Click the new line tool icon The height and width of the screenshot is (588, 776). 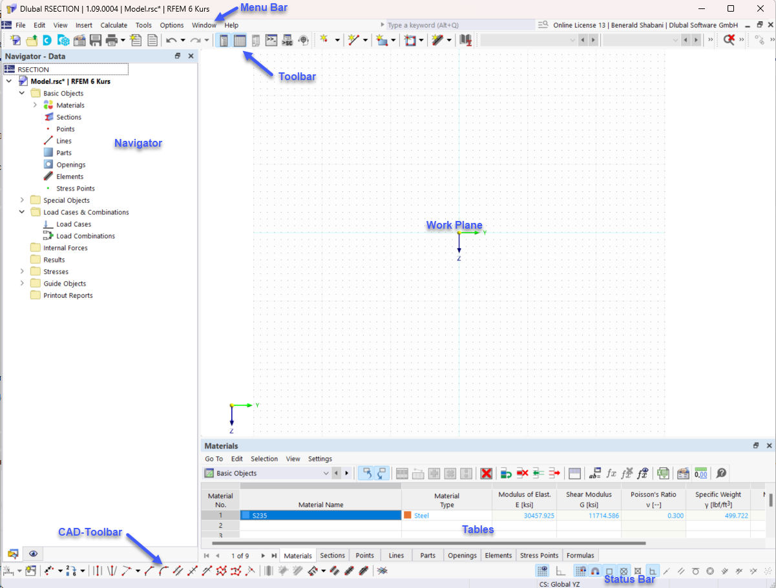tap(353, 40)
